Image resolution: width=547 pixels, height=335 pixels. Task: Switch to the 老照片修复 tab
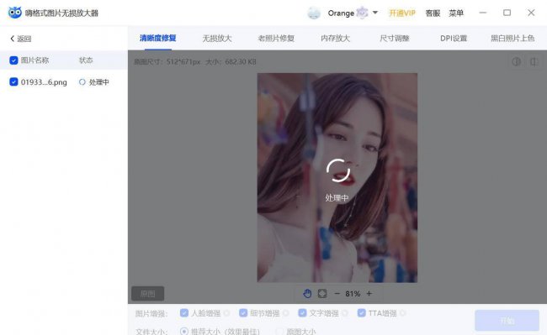tap(276, 39)
